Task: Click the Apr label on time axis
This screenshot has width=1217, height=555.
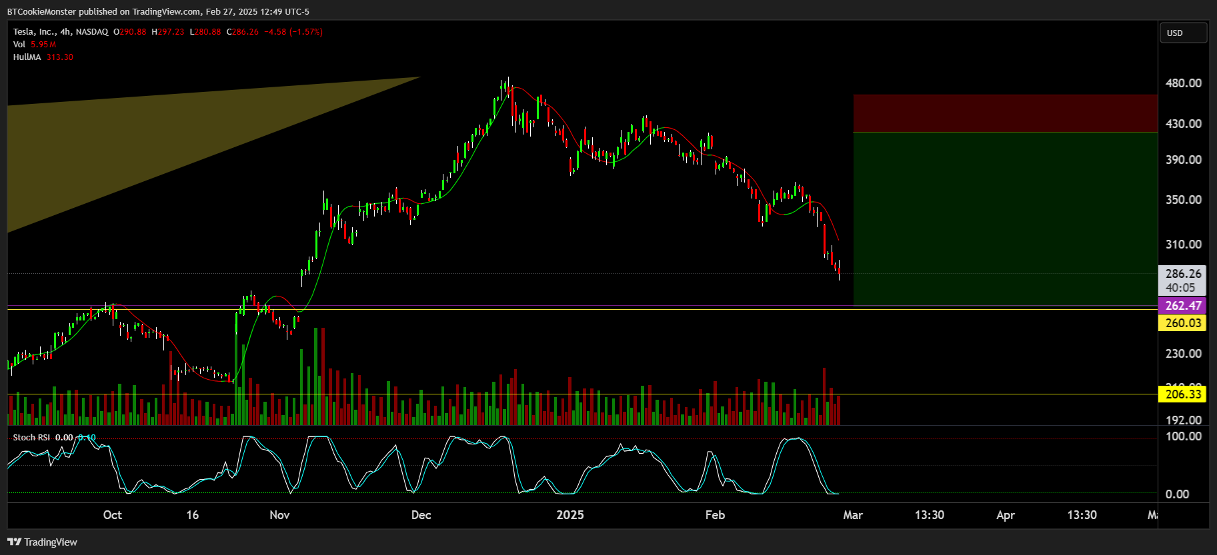Action: pos(1005,515)
